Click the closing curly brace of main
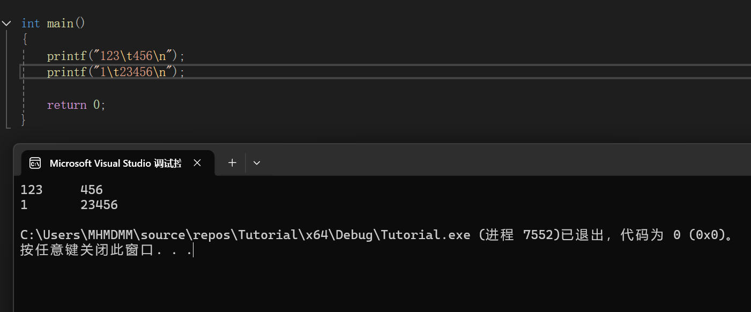 tap(24, 120)
